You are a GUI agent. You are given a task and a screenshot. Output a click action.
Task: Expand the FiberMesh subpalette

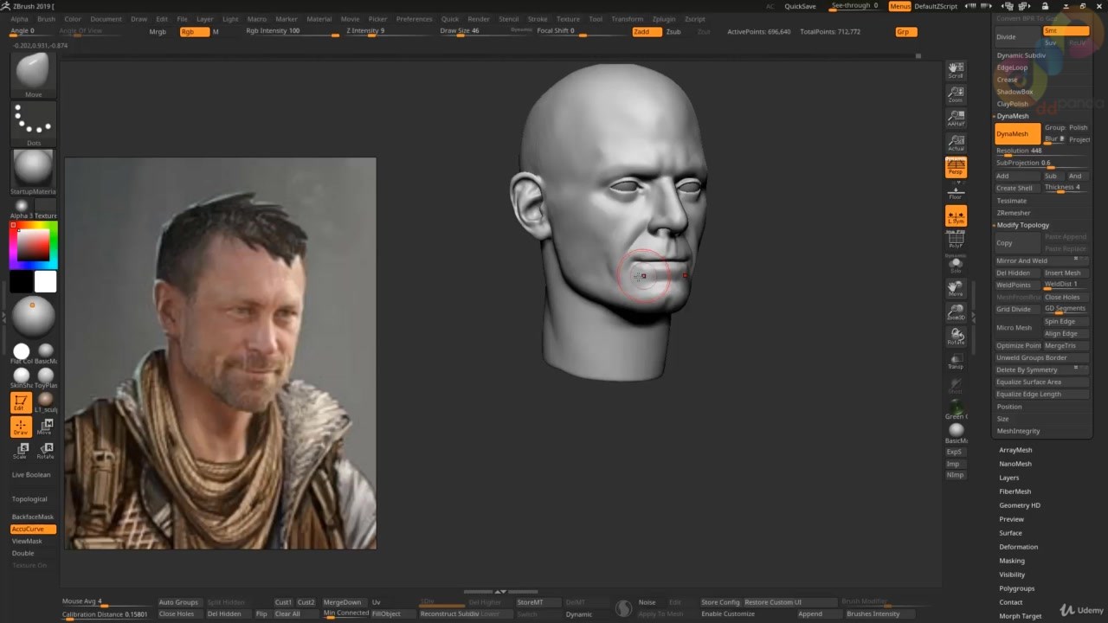pyautogui.click(x=1015, y=491)
